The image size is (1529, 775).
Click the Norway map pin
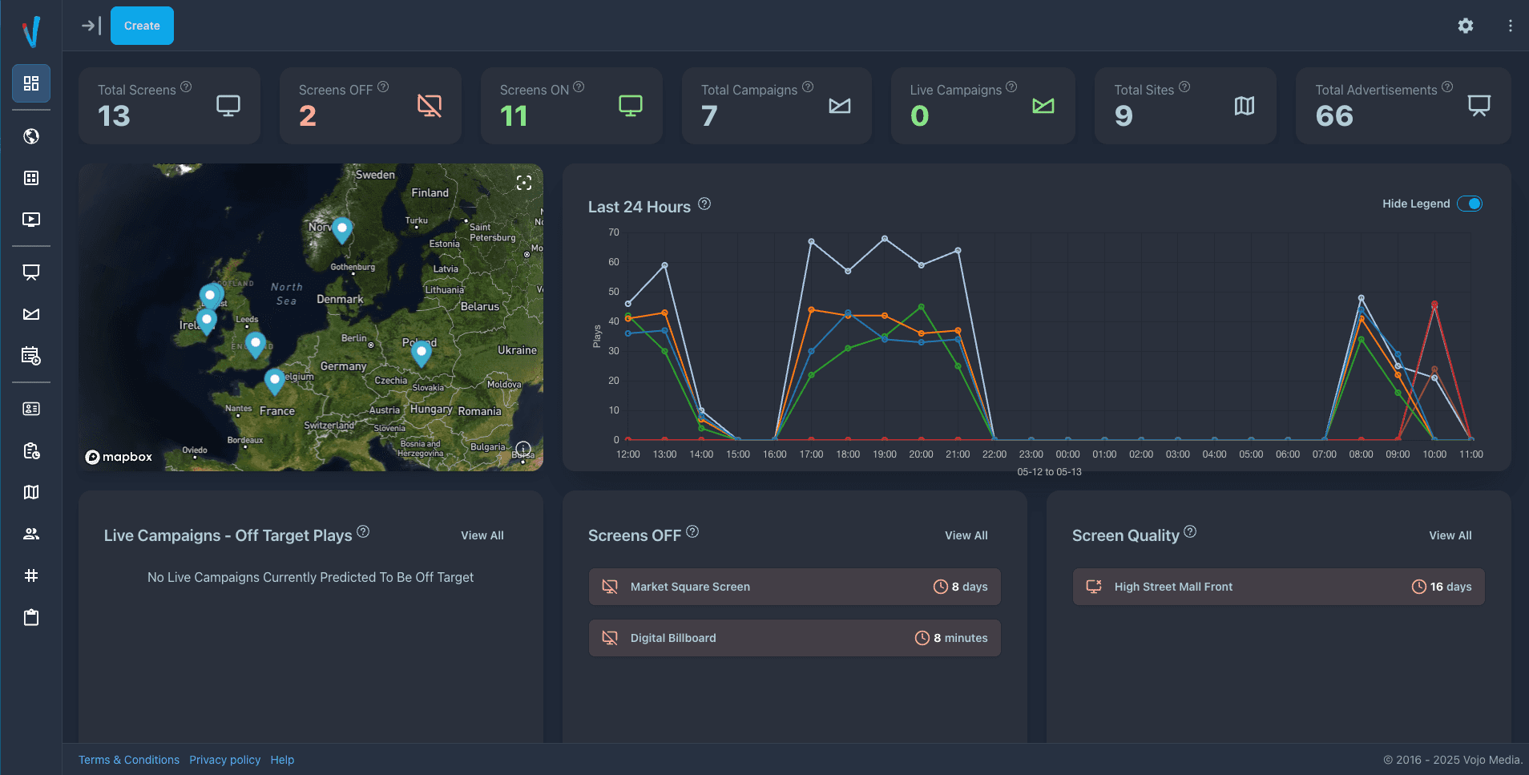(x=342, y=230)
